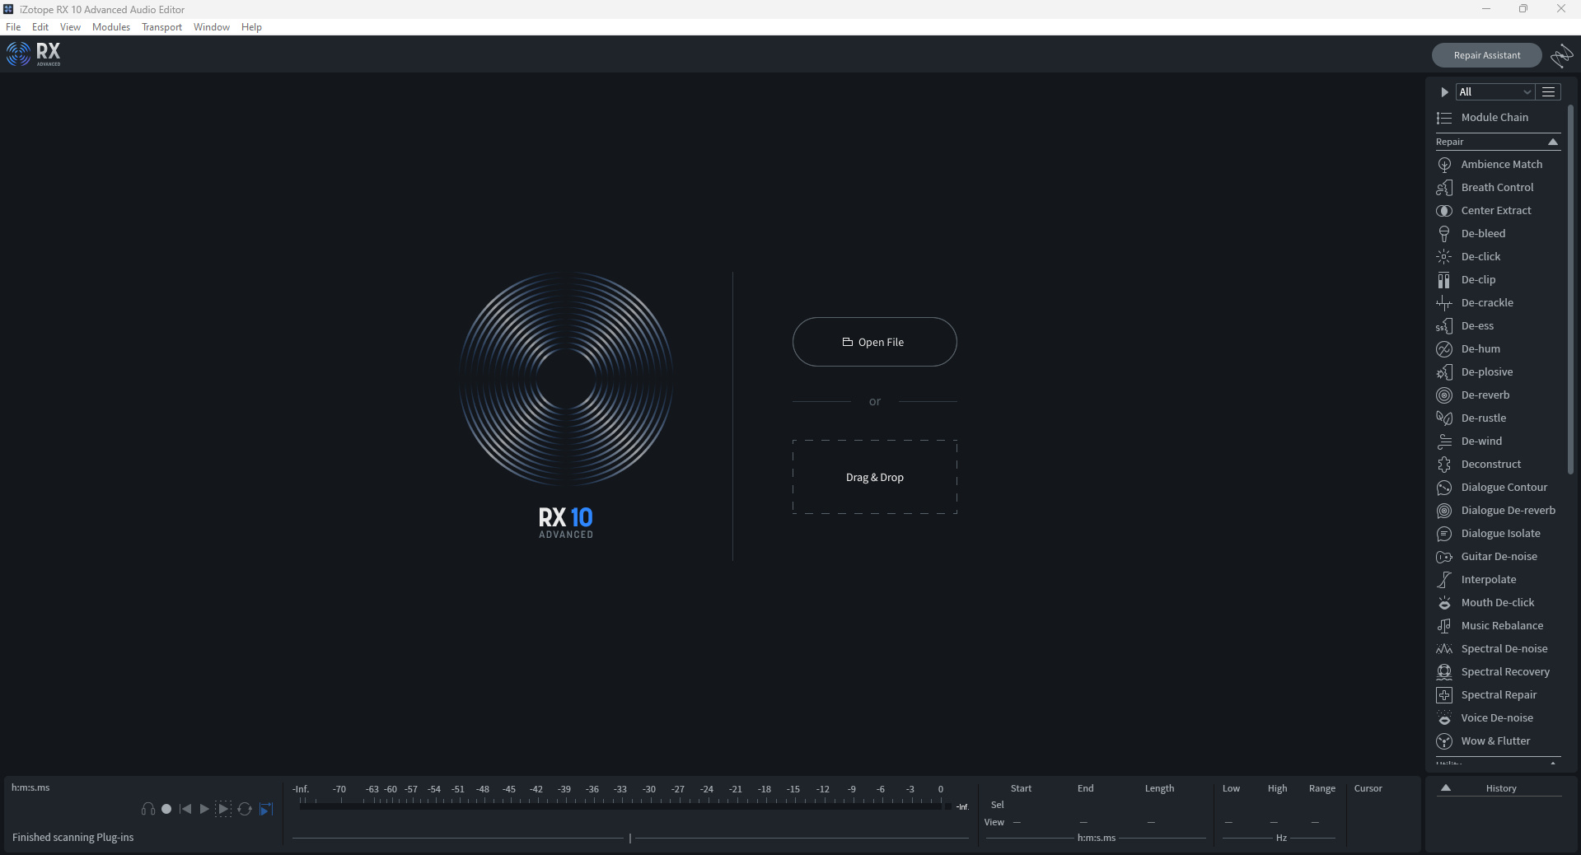Collapse the module panel using top arrow
The width and height of the screenshot is (1581, 855).
pos(1444,92)
